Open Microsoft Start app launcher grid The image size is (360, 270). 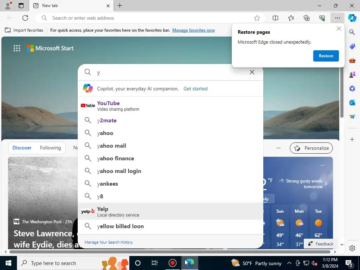[17, 48]
